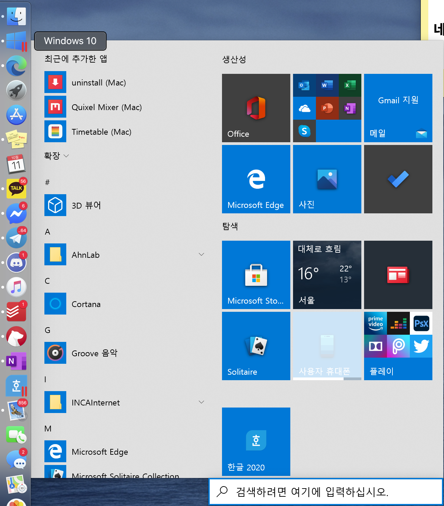
Task: Open Deezer icon in 플레이 tile
Action: coord(398,323)
